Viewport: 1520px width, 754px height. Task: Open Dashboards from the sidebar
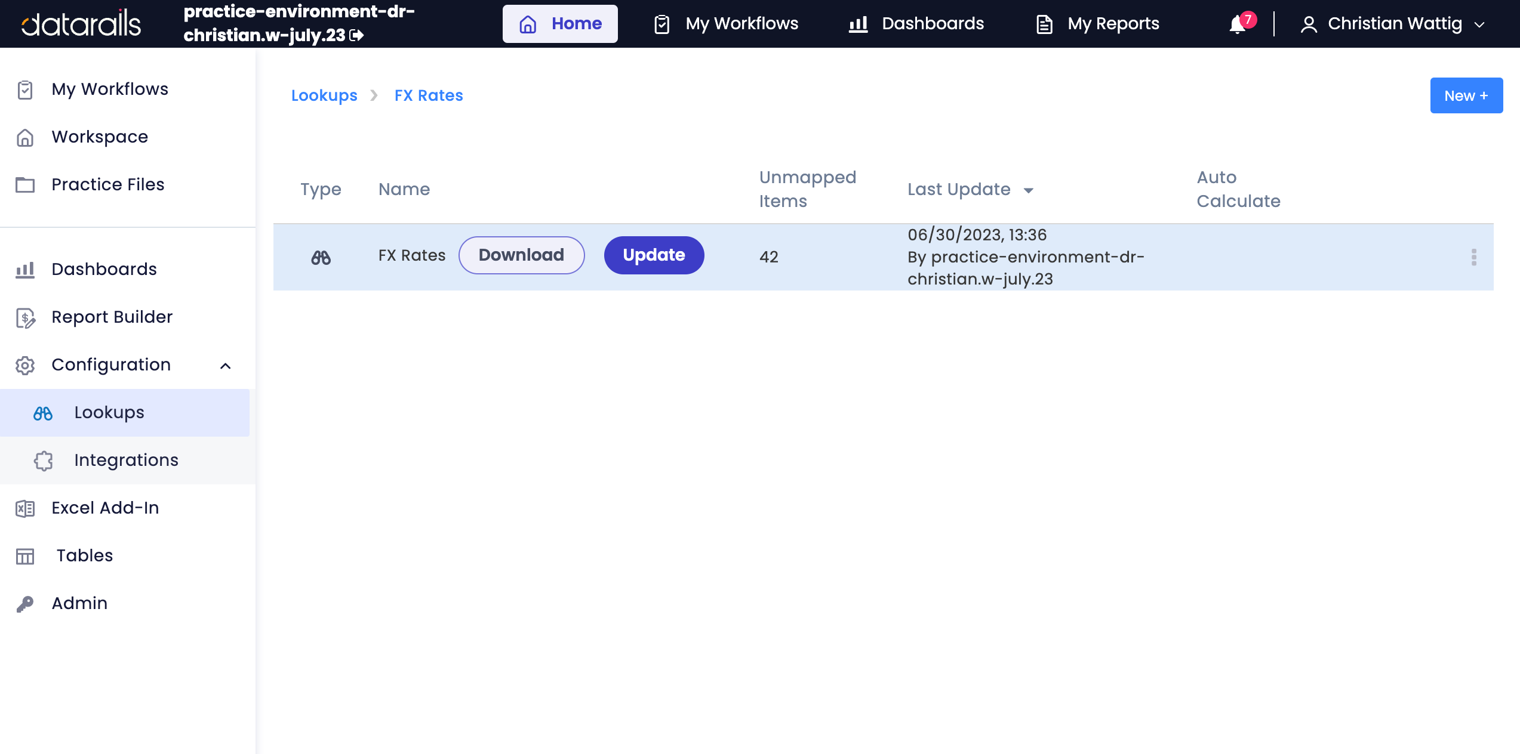[x=104, y=269]
